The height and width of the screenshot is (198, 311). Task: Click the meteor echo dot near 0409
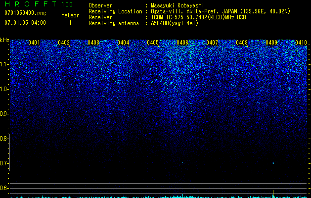click(273, 163)
